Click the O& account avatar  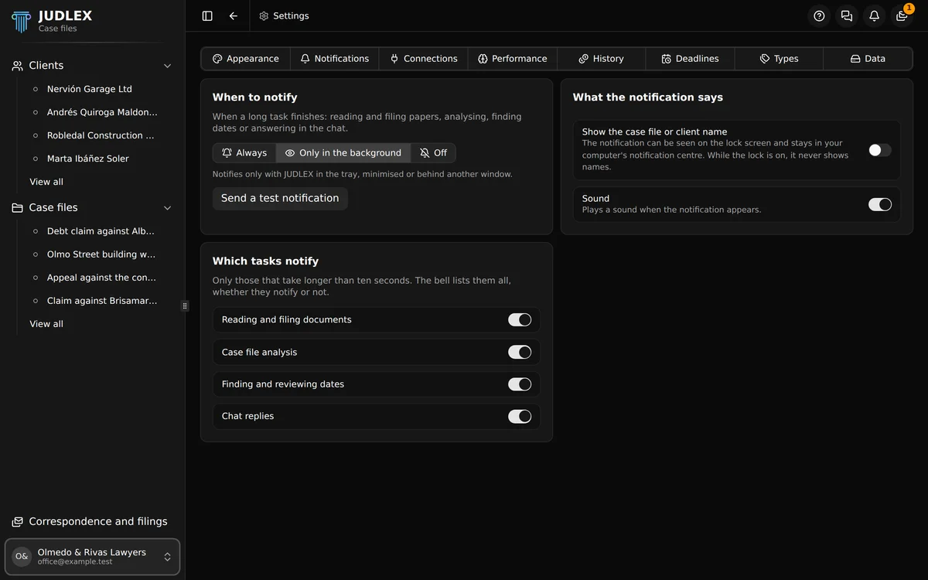pos(22,557)
